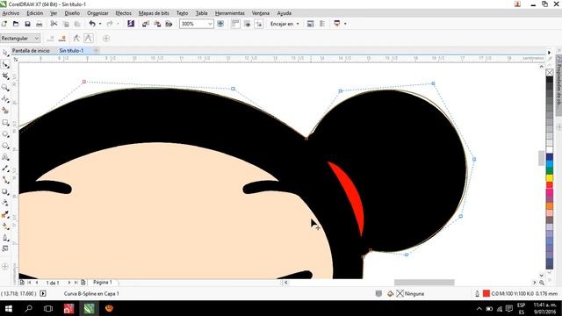Toggle floating control point mode
This screenshot has height=316, width=562.
(x=88, y=38)
